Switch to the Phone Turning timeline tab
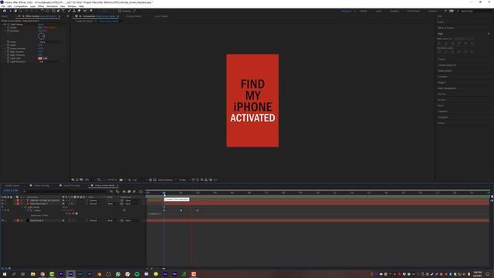The image size is (494, 278). (41, 185)
